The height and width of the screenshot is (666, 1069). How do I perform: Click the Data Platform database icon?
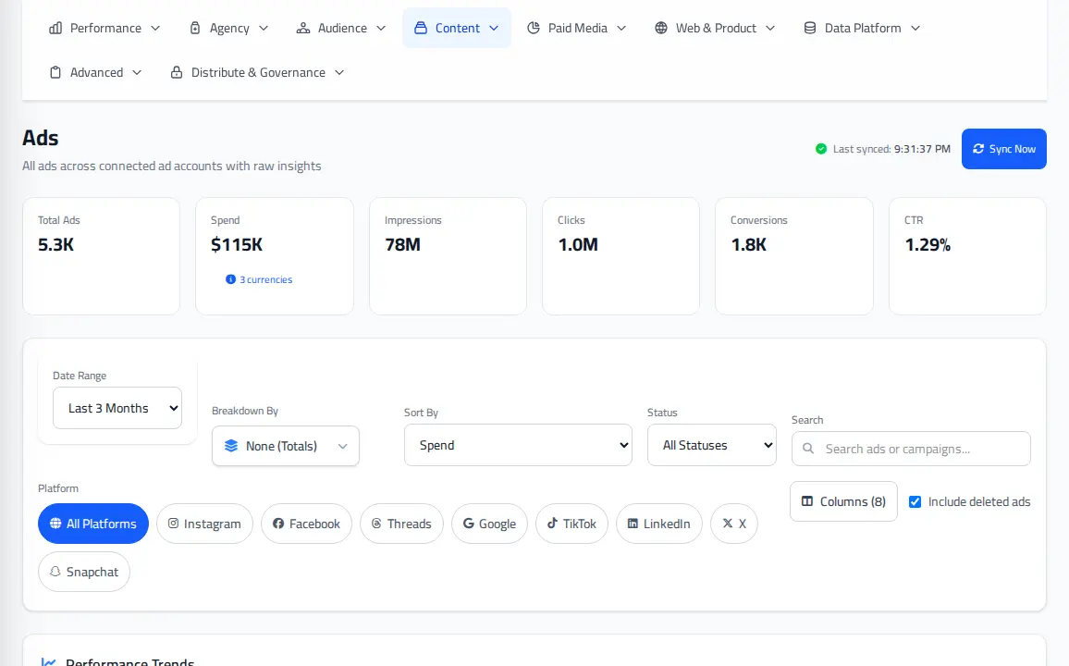point(809,28)
